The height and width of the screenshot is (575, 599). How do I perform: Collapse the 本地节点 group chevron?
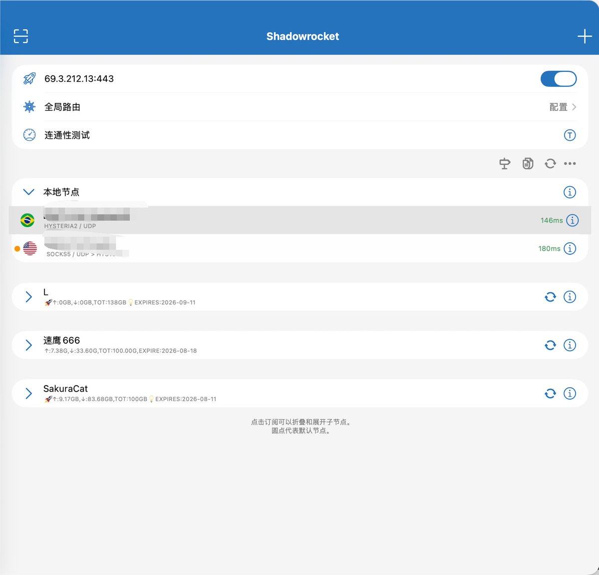29,192
